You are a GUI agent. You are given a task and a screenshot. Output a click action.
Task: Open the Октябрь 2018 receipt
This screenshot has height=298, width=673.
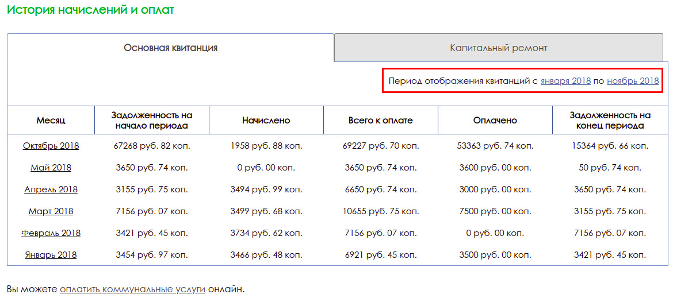[x=51, y=146]
